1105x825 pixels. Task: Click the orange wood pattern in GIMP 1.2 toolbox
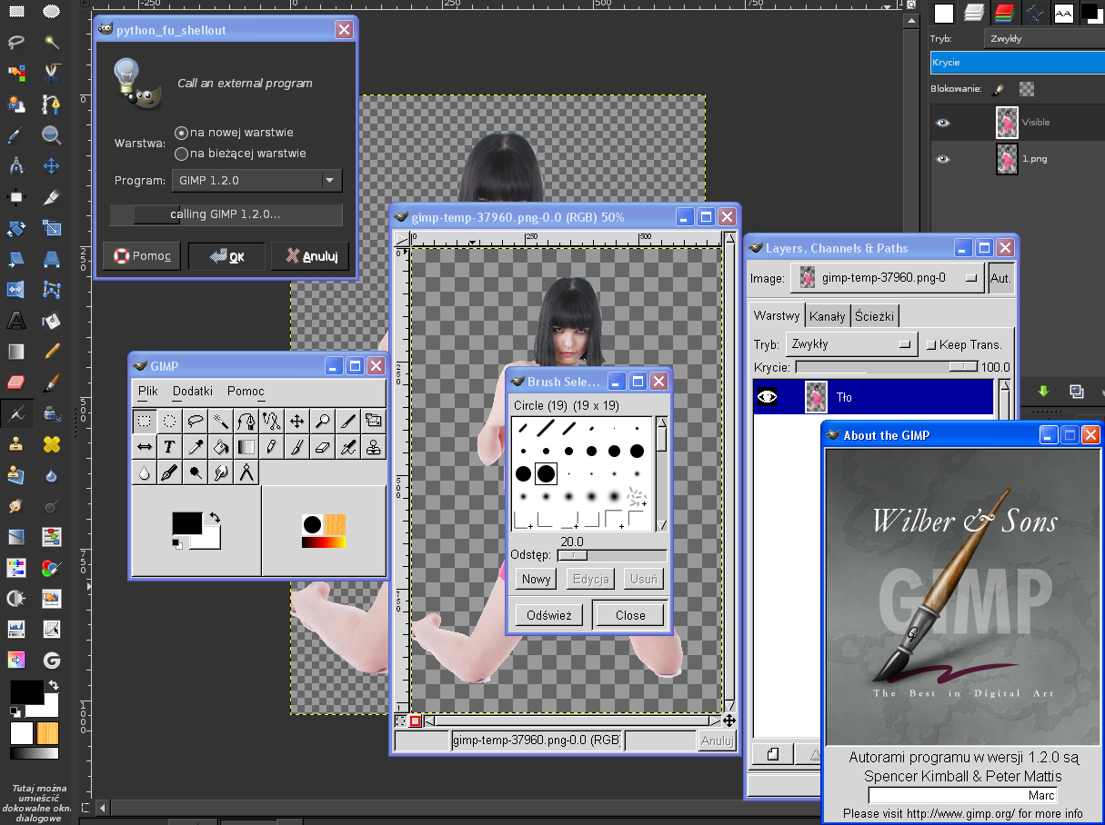[336, 525]
